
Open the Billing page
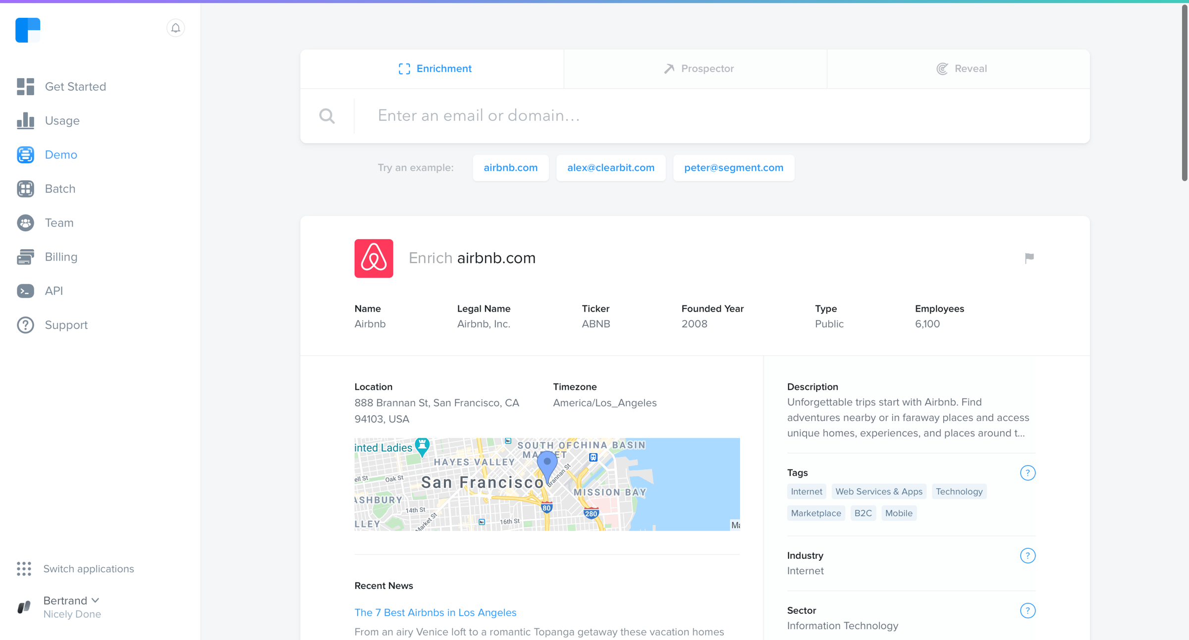pos(61,257)
